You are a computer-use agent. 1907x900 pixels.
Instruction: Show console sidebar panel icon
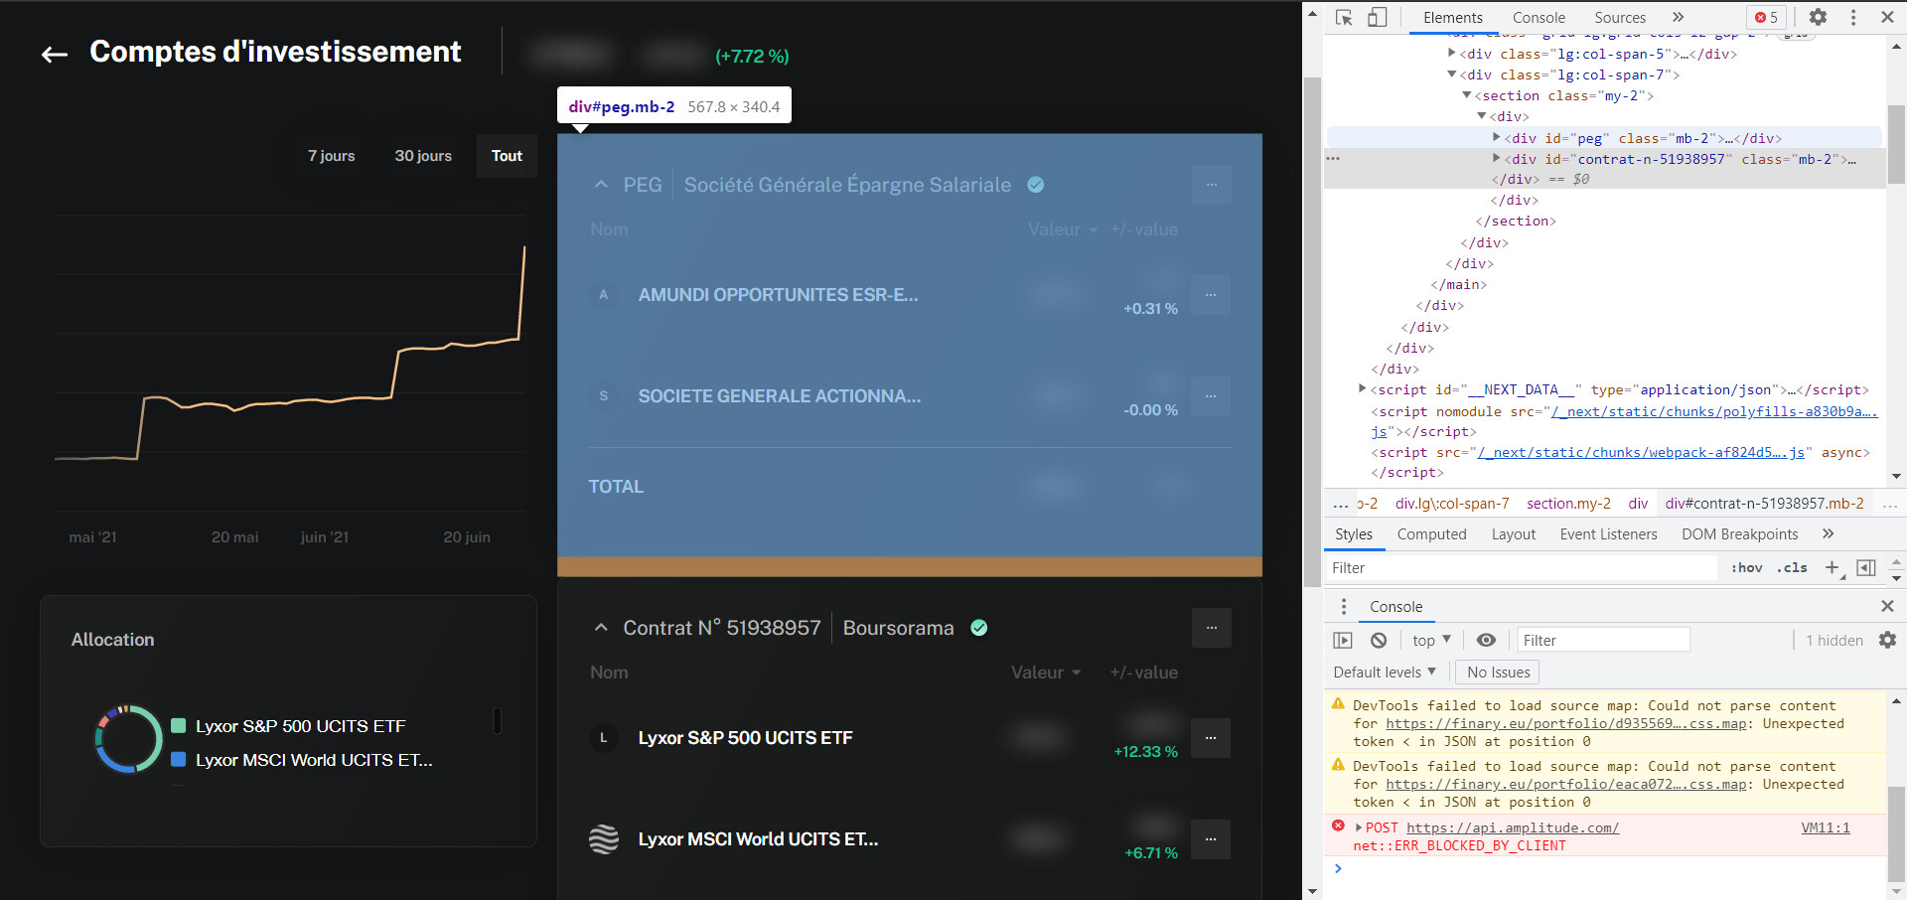1343,641
